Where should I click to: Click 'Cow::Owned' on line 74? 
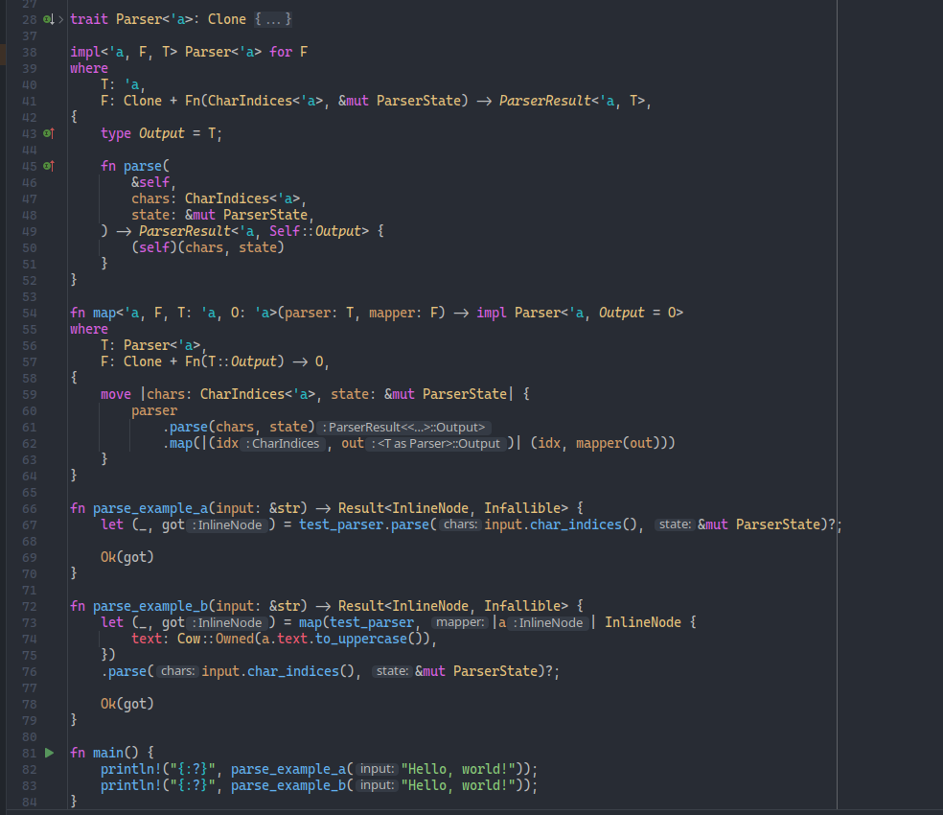click(x=216, y=639)
